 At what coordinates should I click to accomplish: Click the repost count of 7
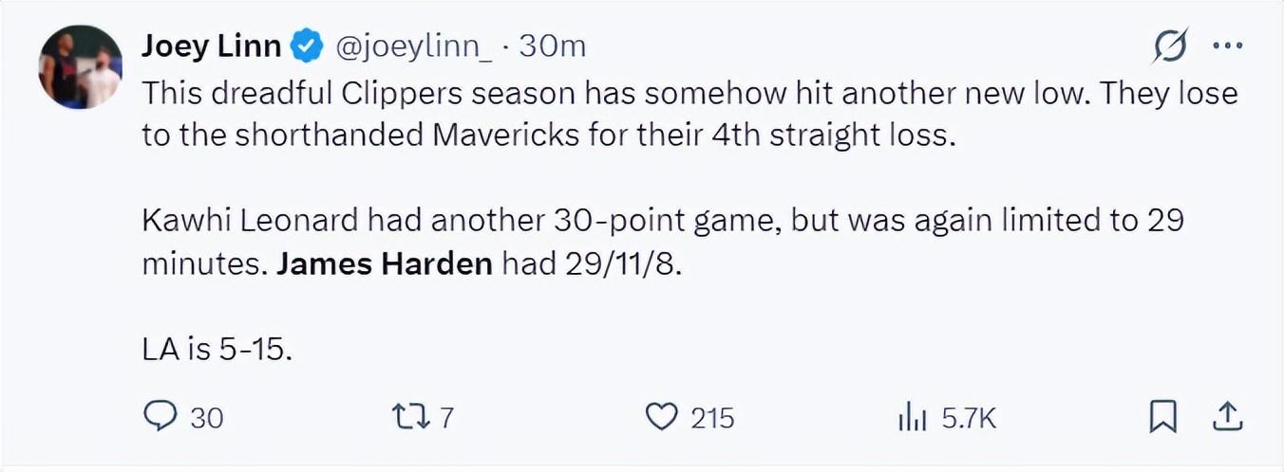coord(447,418)
